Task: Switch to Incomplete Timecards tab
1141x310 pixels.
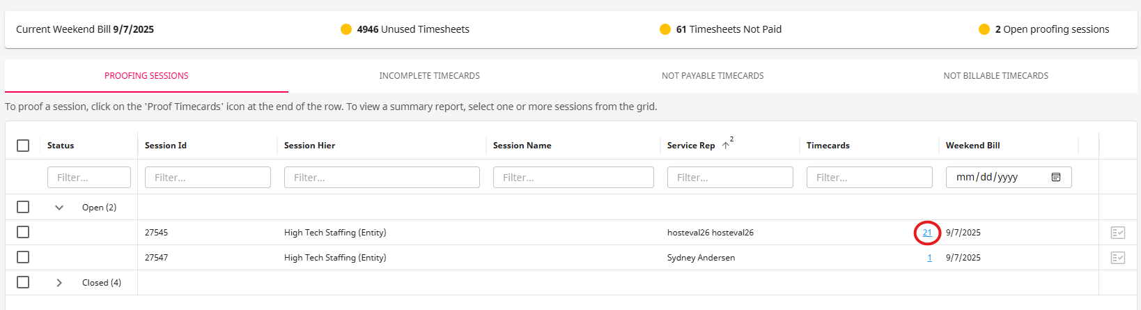Action: [x=429, y=76]
